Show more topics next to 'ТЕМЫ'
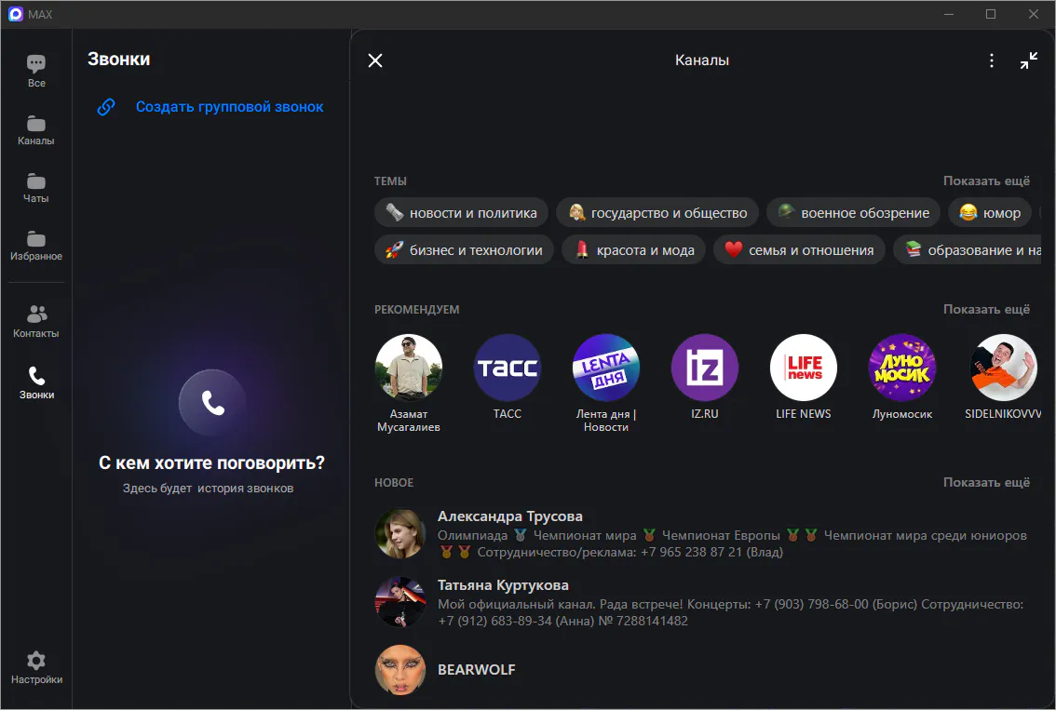This screenshot has width=1056, height=710. coord(986,181)
